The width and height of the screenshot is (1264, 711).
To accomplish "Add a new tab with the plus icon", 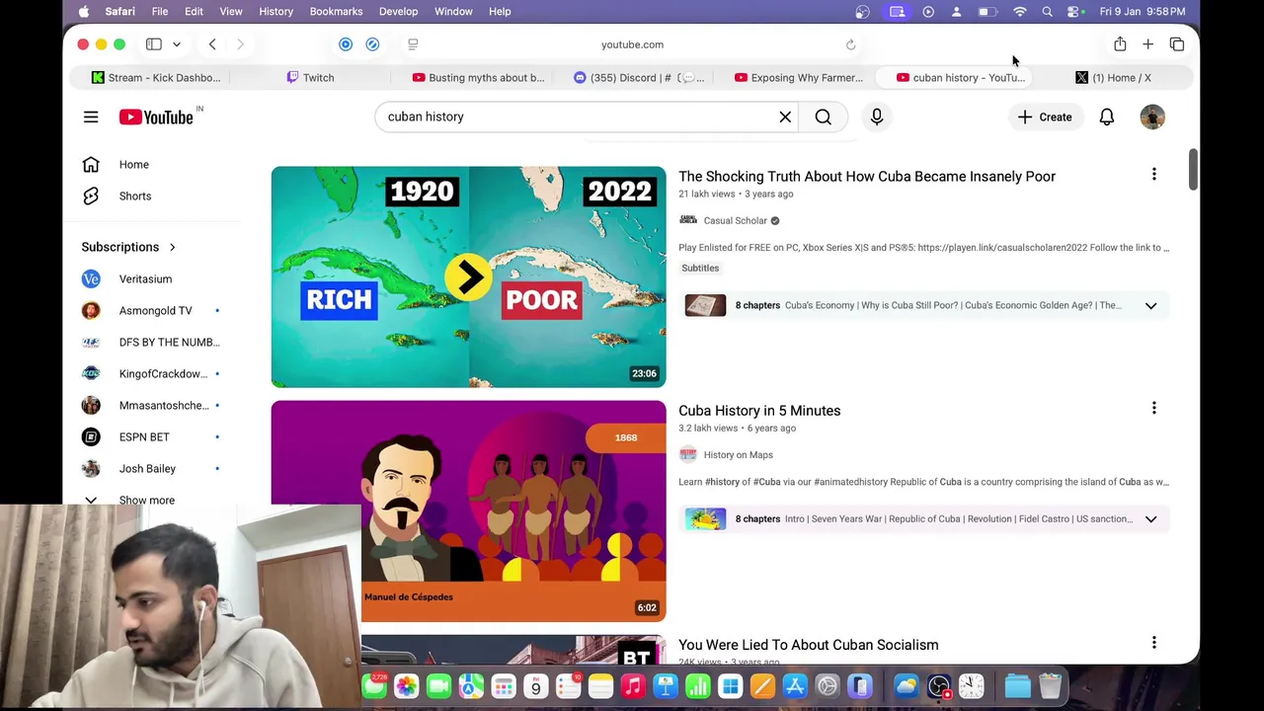I will 1147,44.
